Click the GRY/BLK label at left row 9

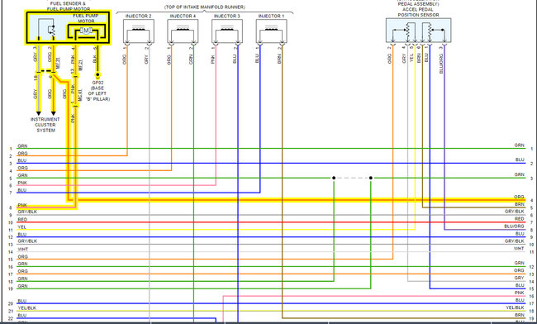(x=27, y=212)
